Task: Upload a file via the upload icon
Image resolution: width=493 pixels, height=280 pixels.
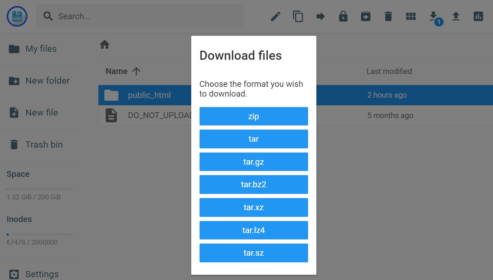Action: (x=456, y=16)
